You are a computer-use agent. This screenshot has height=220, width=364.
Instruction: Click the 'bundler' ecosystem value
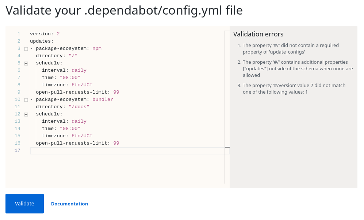coord(103,99)
